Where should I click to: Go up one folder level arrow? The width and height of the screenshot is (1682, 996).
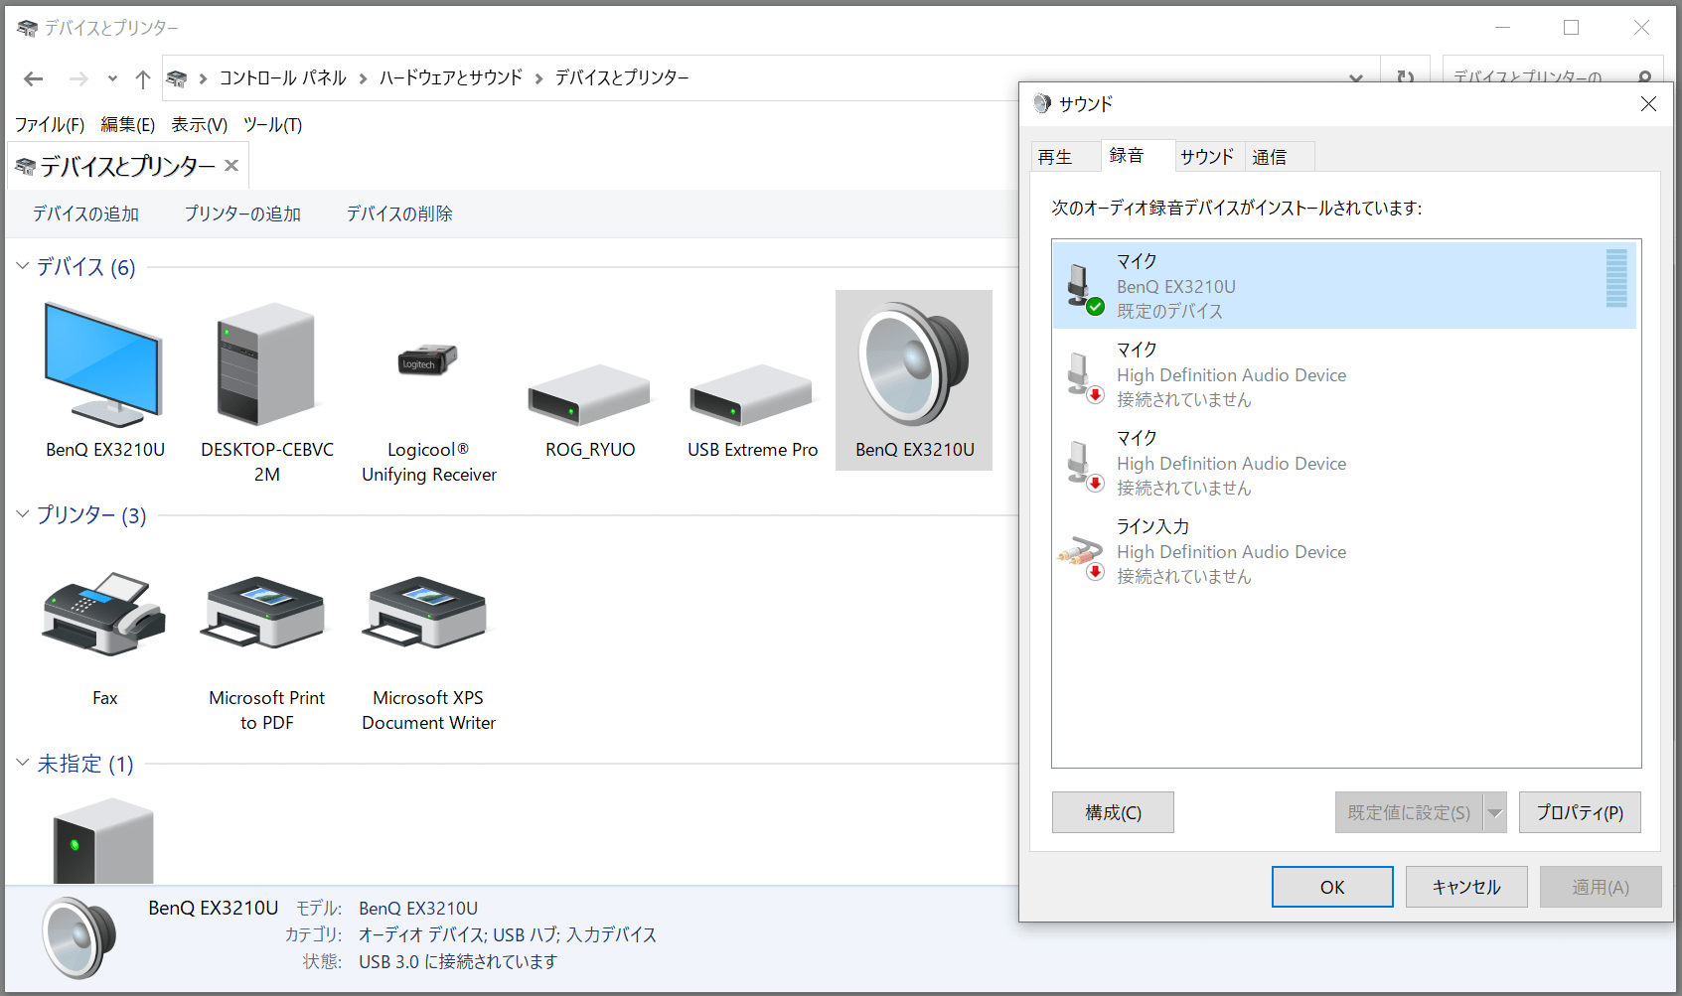pyautogui.click(x=143, y=78)
